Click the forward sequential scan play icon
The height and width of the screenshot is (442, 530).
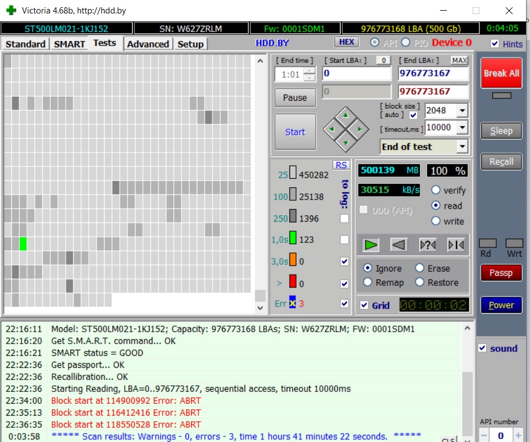[x=370, y=245]
